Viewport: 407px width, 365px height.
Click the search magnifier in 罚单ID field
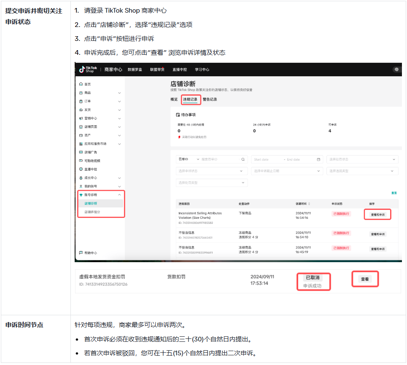click(x=243, y=160)
